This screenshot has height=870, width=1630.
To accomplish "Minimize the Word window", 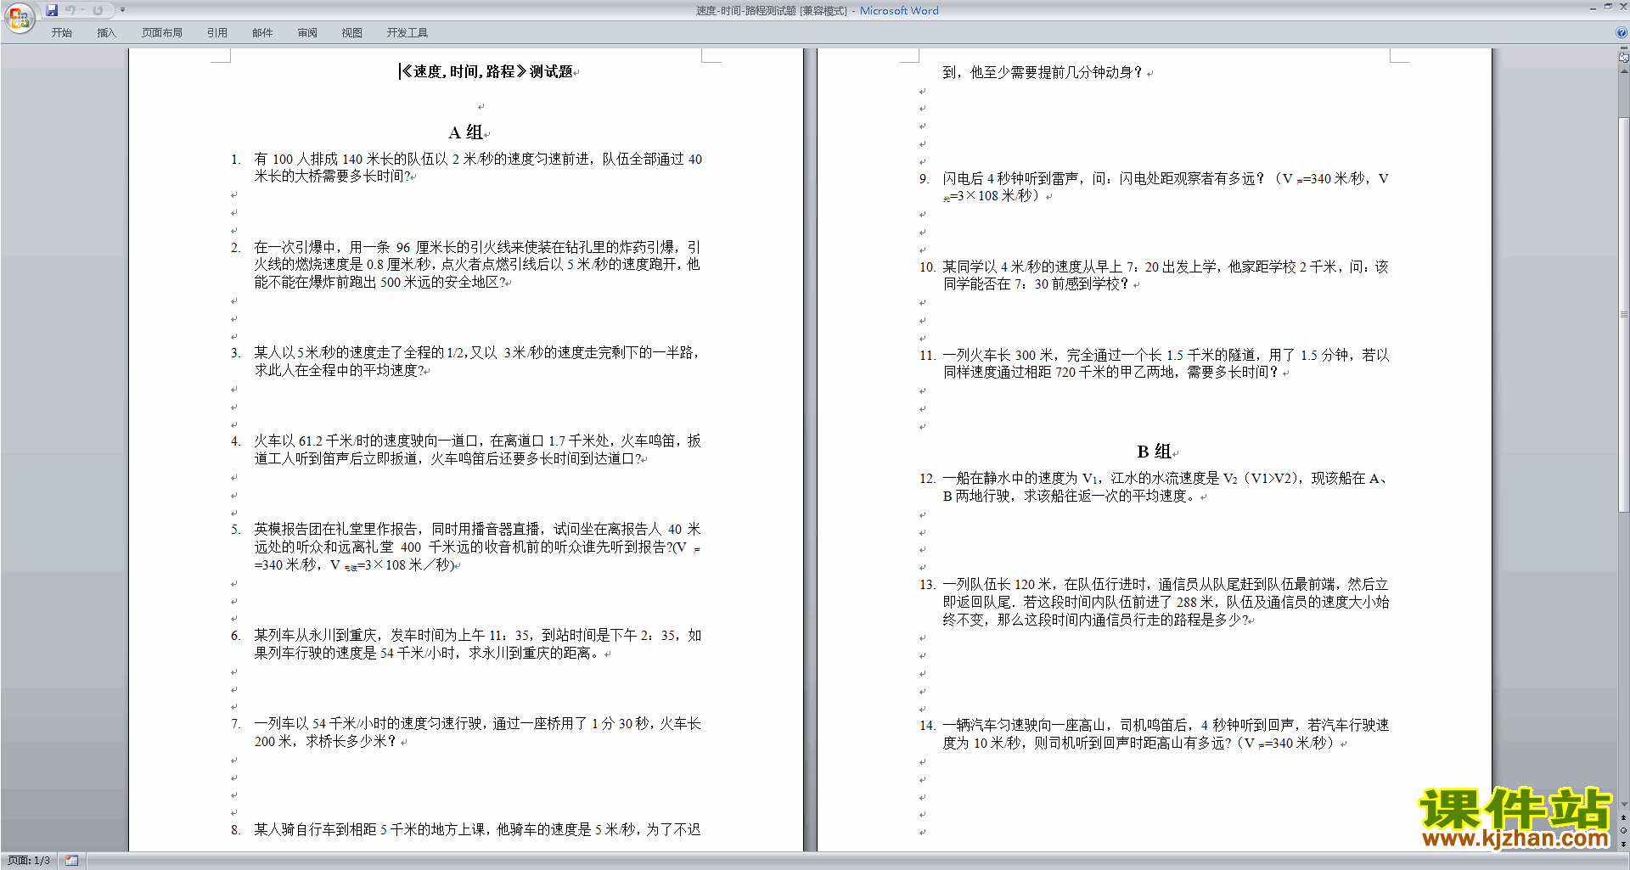I will click(x=1593, y=8).
